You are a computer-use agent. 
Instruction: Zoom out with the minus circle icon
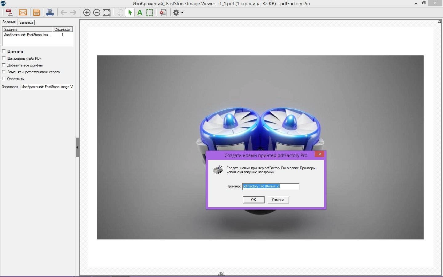tap(97, 13)
